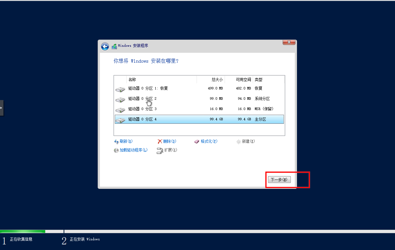Click the 下一步(N) button
The image size is (395, 250).
coord(279,180)
